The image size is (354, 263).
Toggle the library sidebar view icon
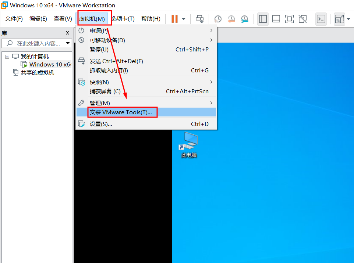click(x=263, y=19)
